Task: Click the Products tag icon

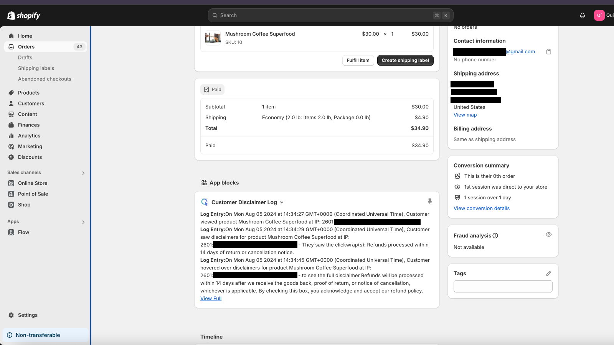Action: pyautogui.click(x=11, y=93)
